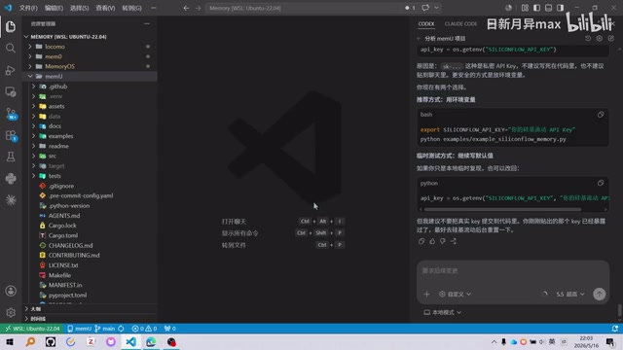Toggle secondary side bar layout
The image size is (623, 350).
click(x=561, y=8)
